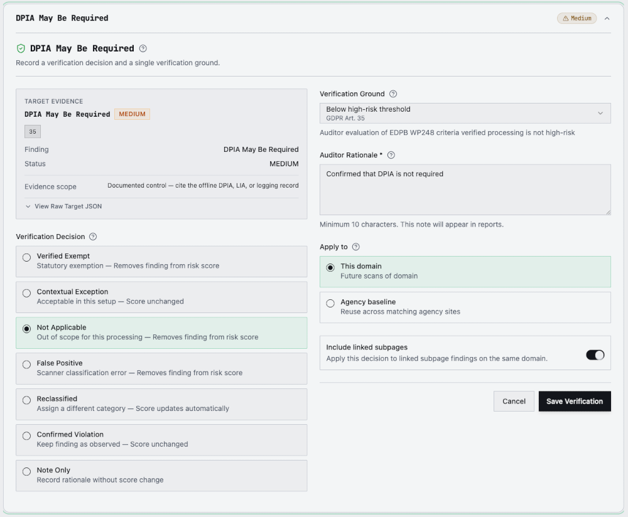
Task: Click Save Verification button
Action: 575,401
